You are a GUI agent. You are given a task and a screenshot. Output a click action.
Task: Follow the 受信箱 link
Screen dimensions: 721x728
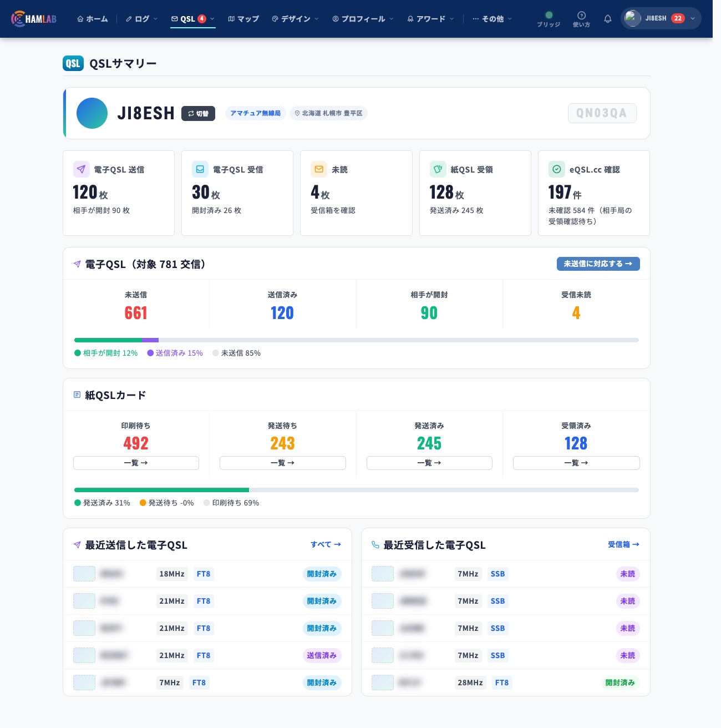(623, 544)
